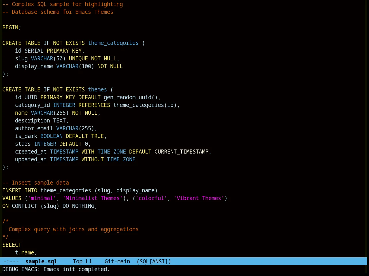Click theme_categories(id) reference
369x276 pixels.
145,105
